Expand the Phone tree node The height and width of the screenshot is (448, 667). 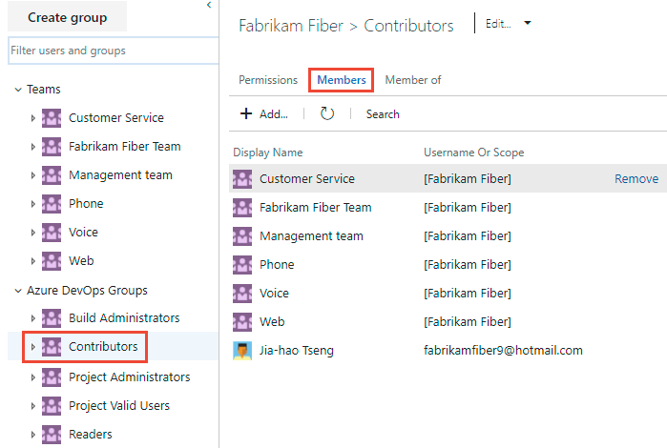tap(32, 204)
